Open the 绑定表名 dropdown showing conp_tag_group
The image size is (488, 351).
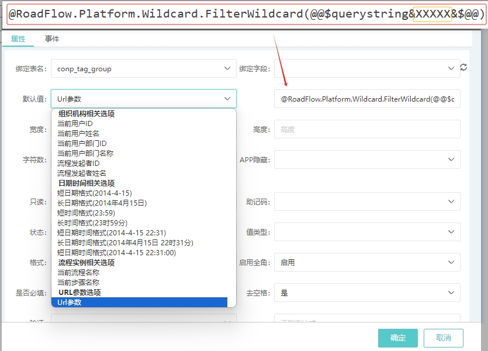[x=143, y=68]
